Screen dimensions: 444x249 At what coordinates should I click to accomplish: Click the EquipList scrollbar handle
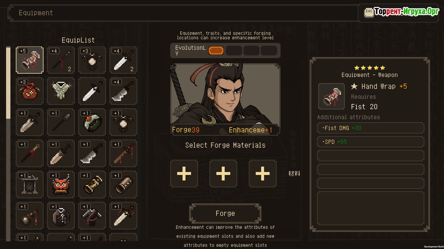point(8,83)
